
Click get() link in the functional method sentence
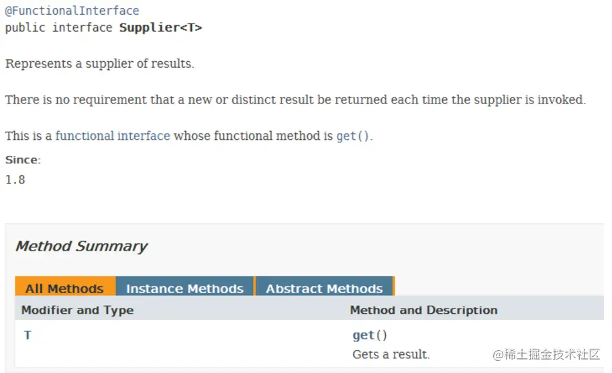[352, 136]
